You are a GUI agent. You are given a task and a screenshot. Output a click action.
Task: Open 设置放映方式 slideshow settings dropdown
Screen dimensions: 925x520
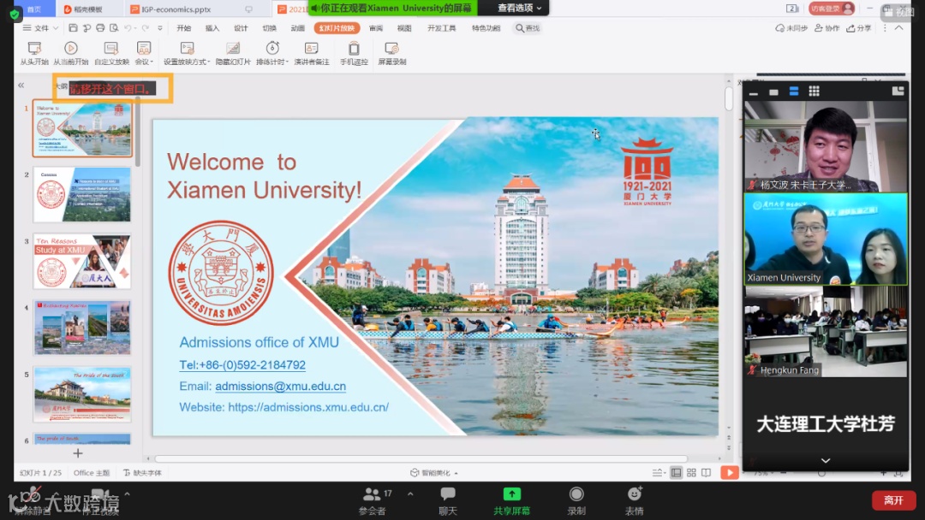point(187,53)
